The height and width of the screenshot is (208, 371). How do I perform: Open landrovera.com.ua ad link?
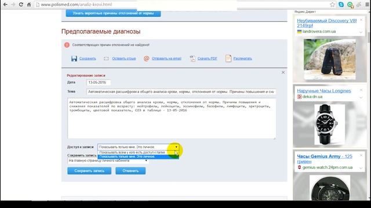pyautogui.click(x=319, y=31)
